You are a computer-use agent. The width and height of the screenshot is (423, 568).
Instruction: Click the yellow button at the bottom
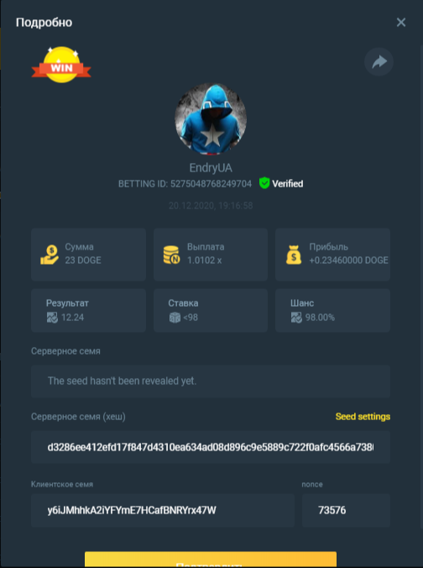(211, 560)
